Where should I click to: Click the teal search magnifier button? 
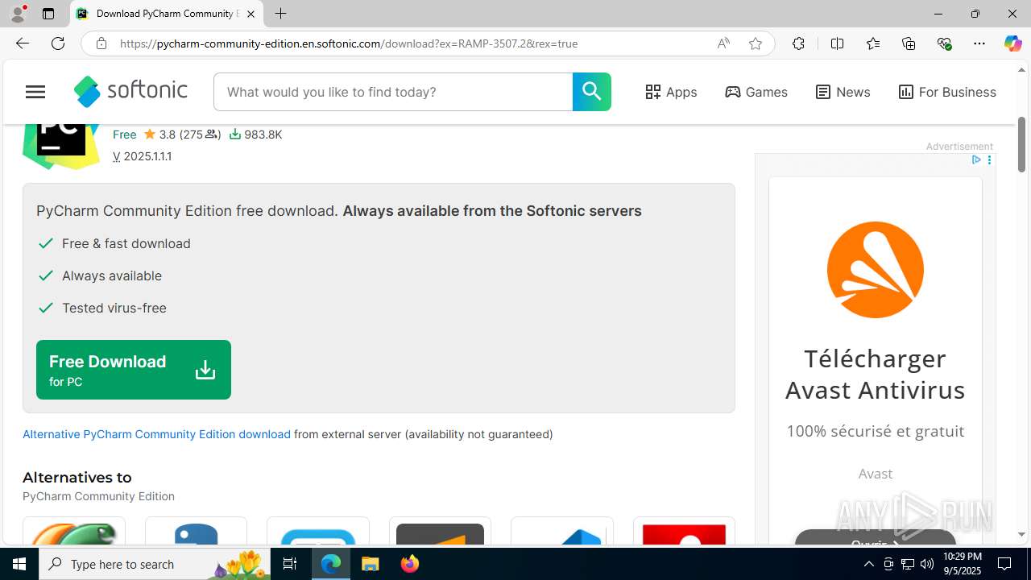click(591, 92)
